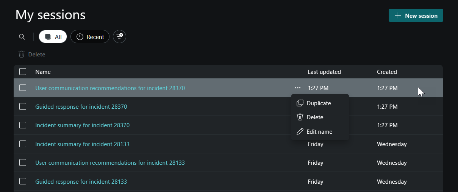Screen dimensions: 458x192
Task: Choose Edit name in the context menu
Action: pyautogui.click(x=320, y=131)
